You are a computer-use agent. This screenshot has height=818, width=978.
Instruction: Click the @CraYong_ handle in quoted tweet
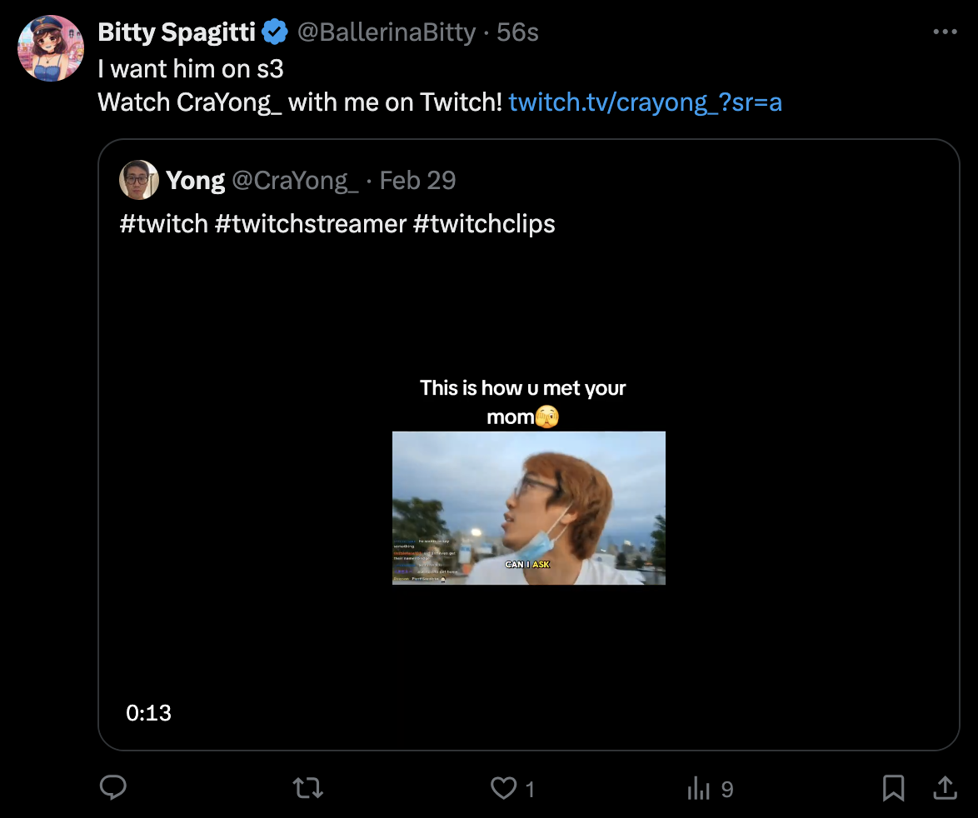[x=295, y=180]
